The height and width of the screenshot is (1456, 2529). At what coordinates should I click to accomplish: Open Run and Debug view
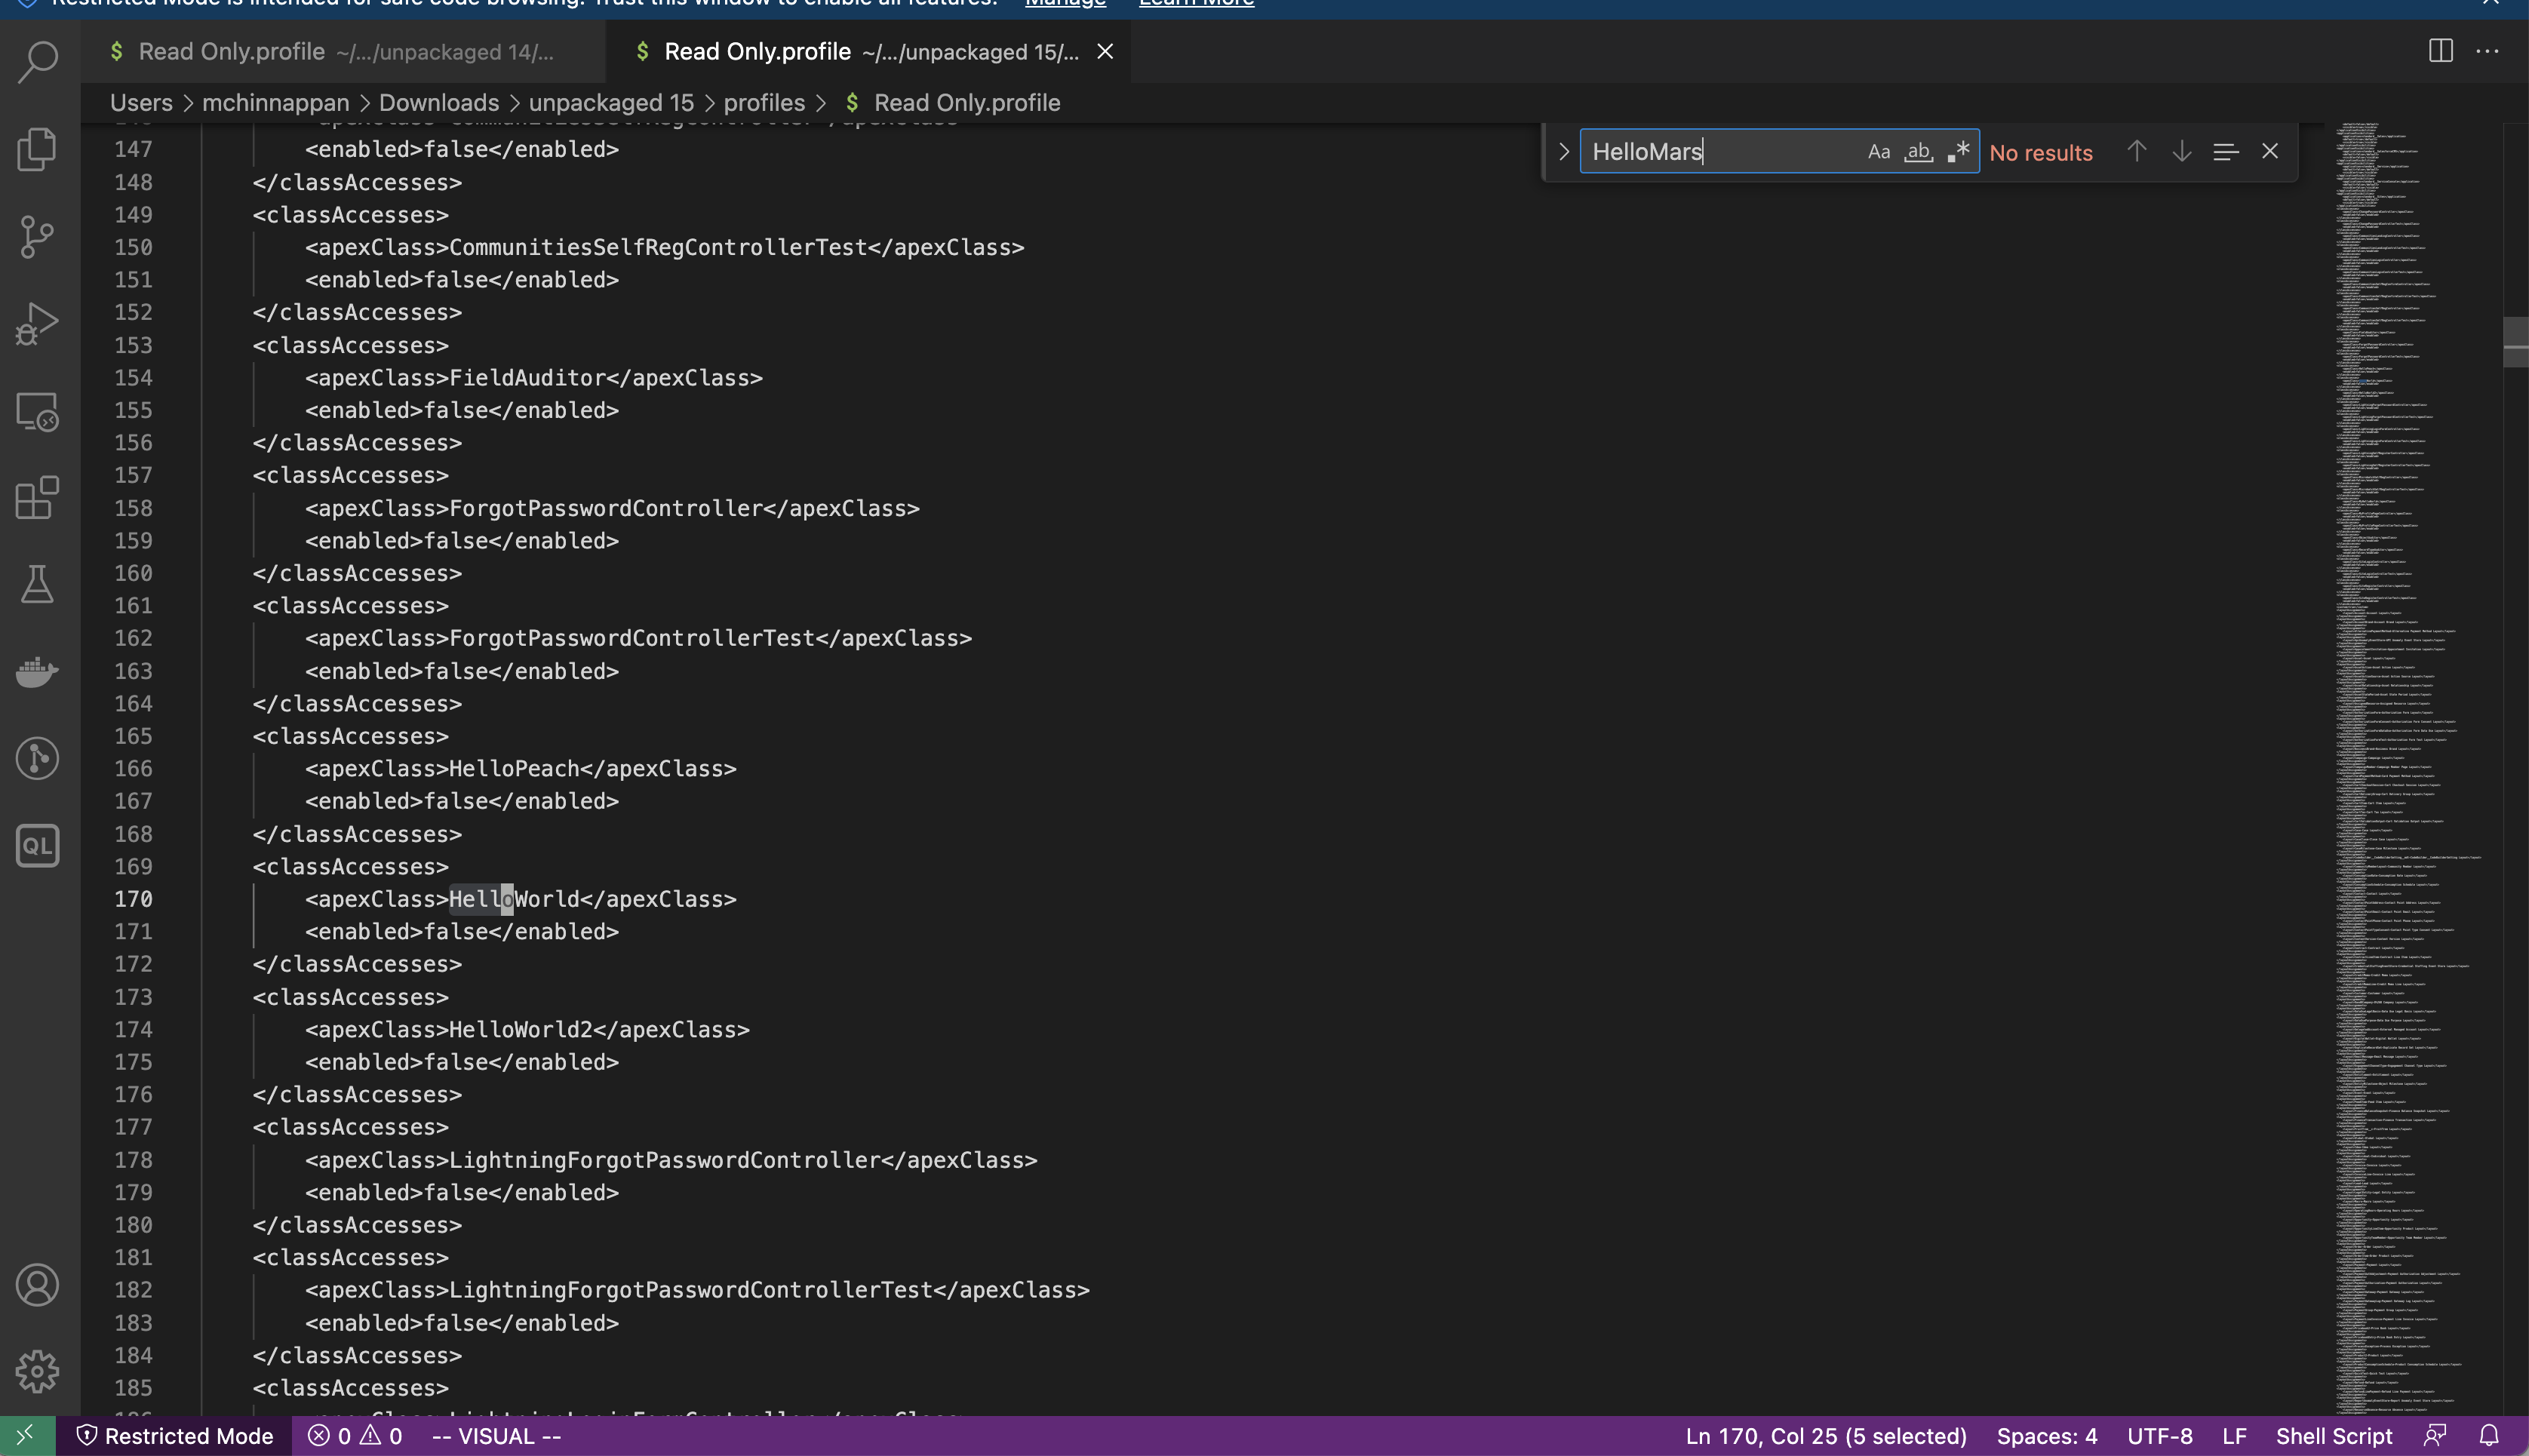pos(38,324)
